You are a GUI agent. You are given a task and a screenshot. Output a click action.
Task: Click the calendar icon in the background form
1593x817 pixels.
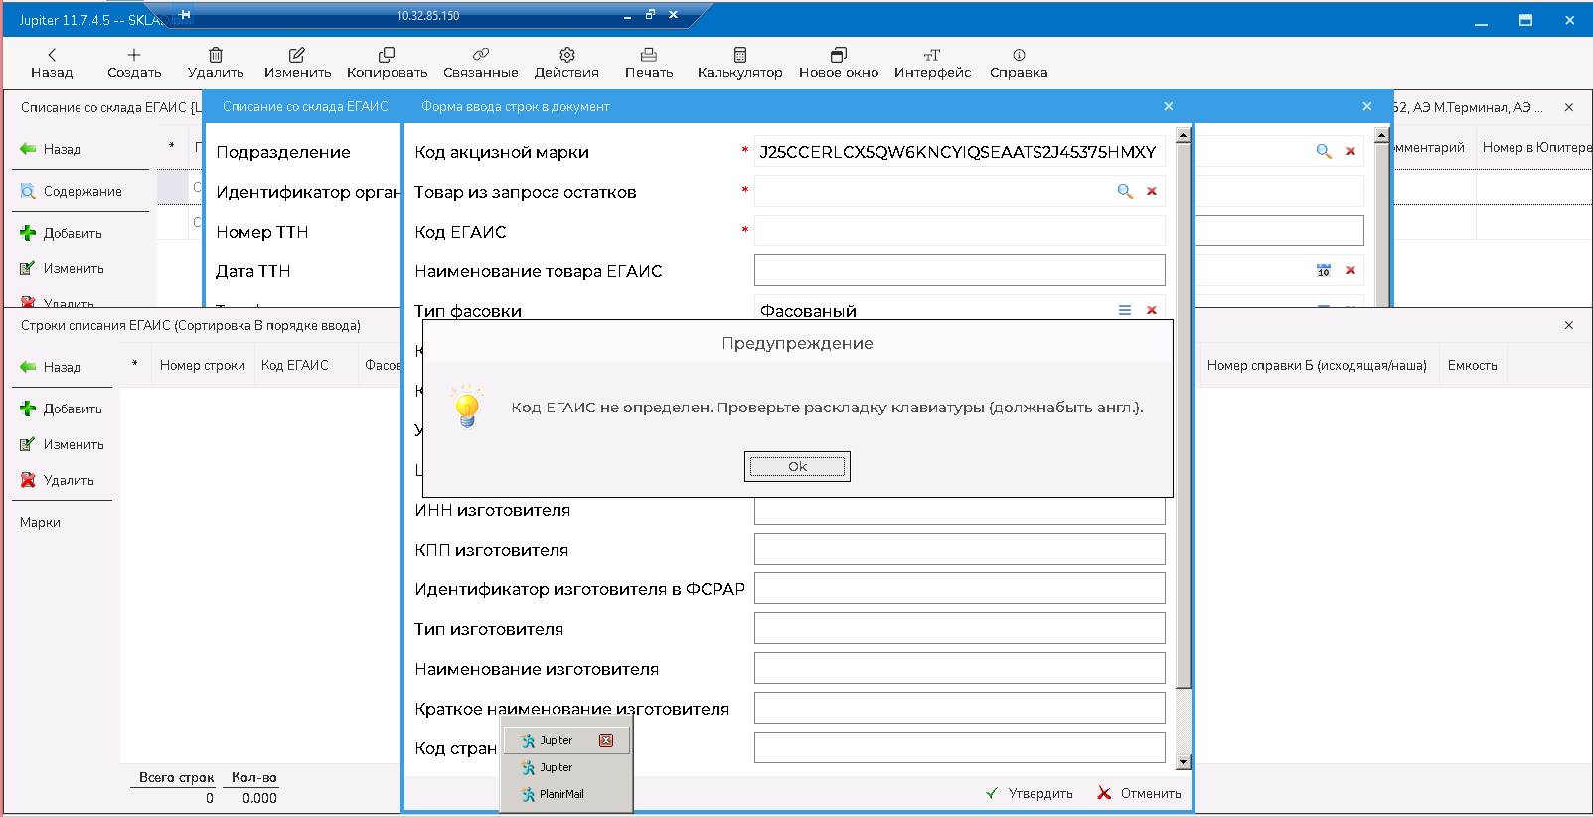(1324, 270)
